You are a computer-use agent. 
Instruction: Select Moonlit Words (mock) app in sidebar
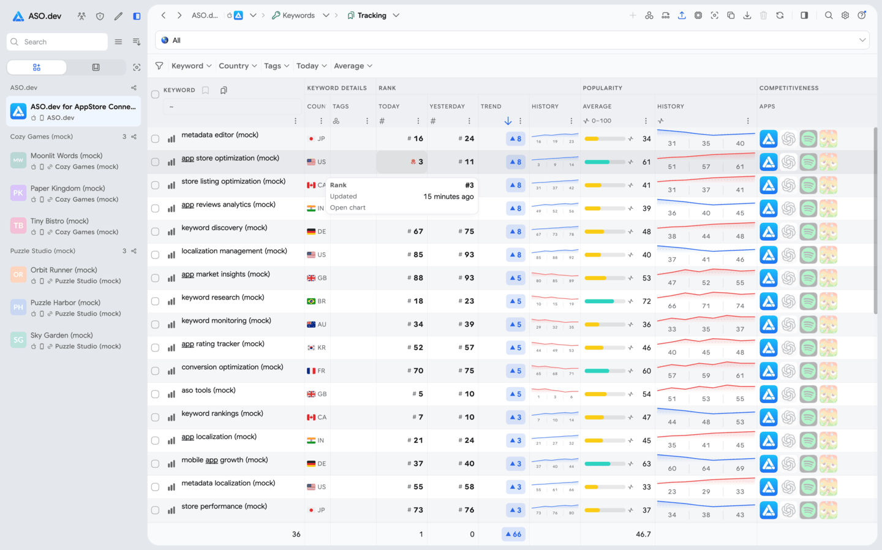[x=73, y=161]
